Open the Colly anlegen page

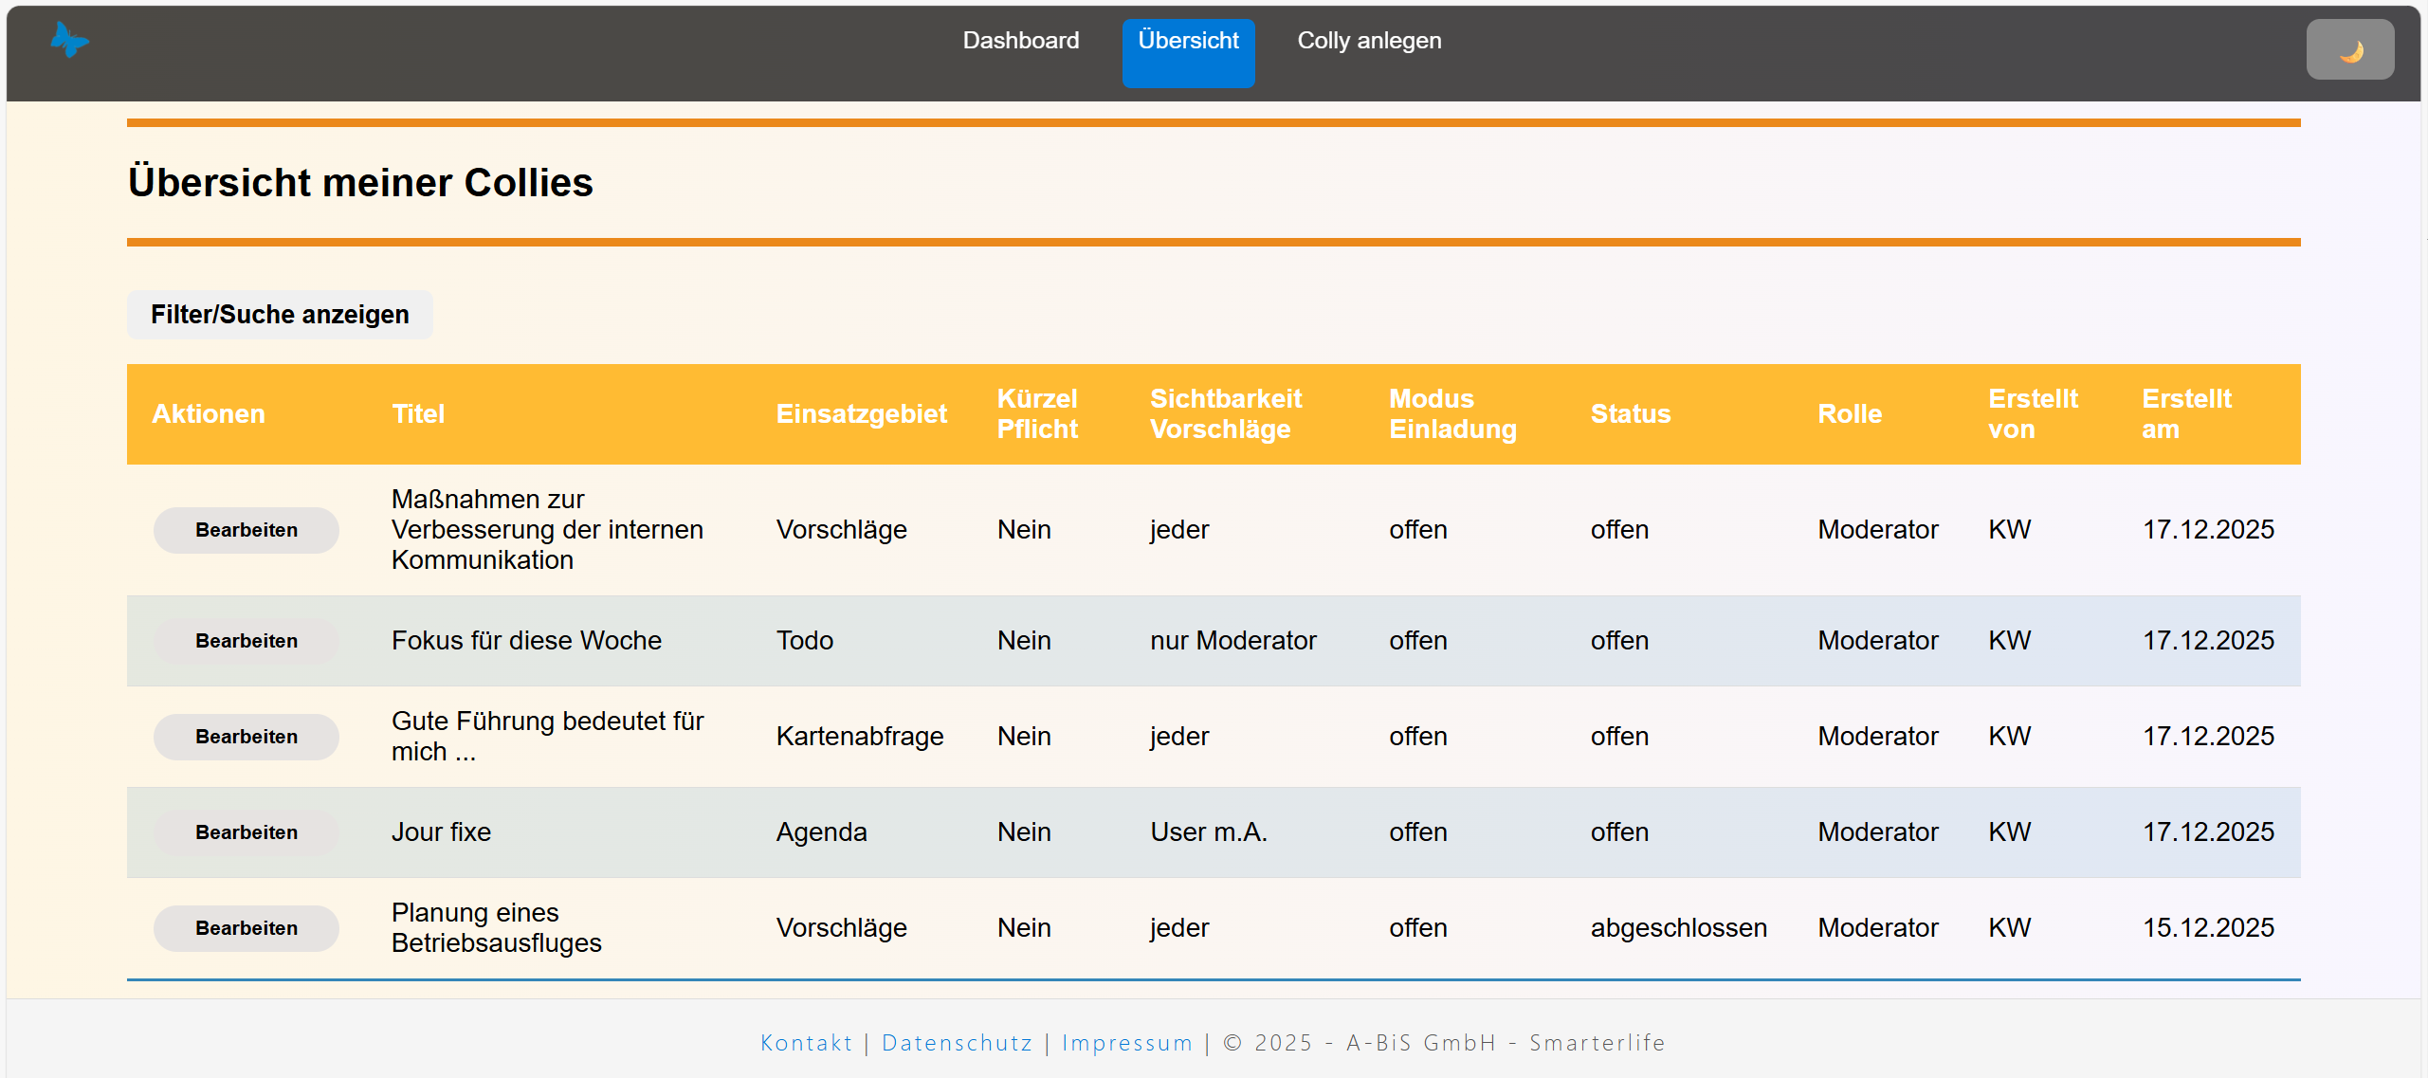1368,41
